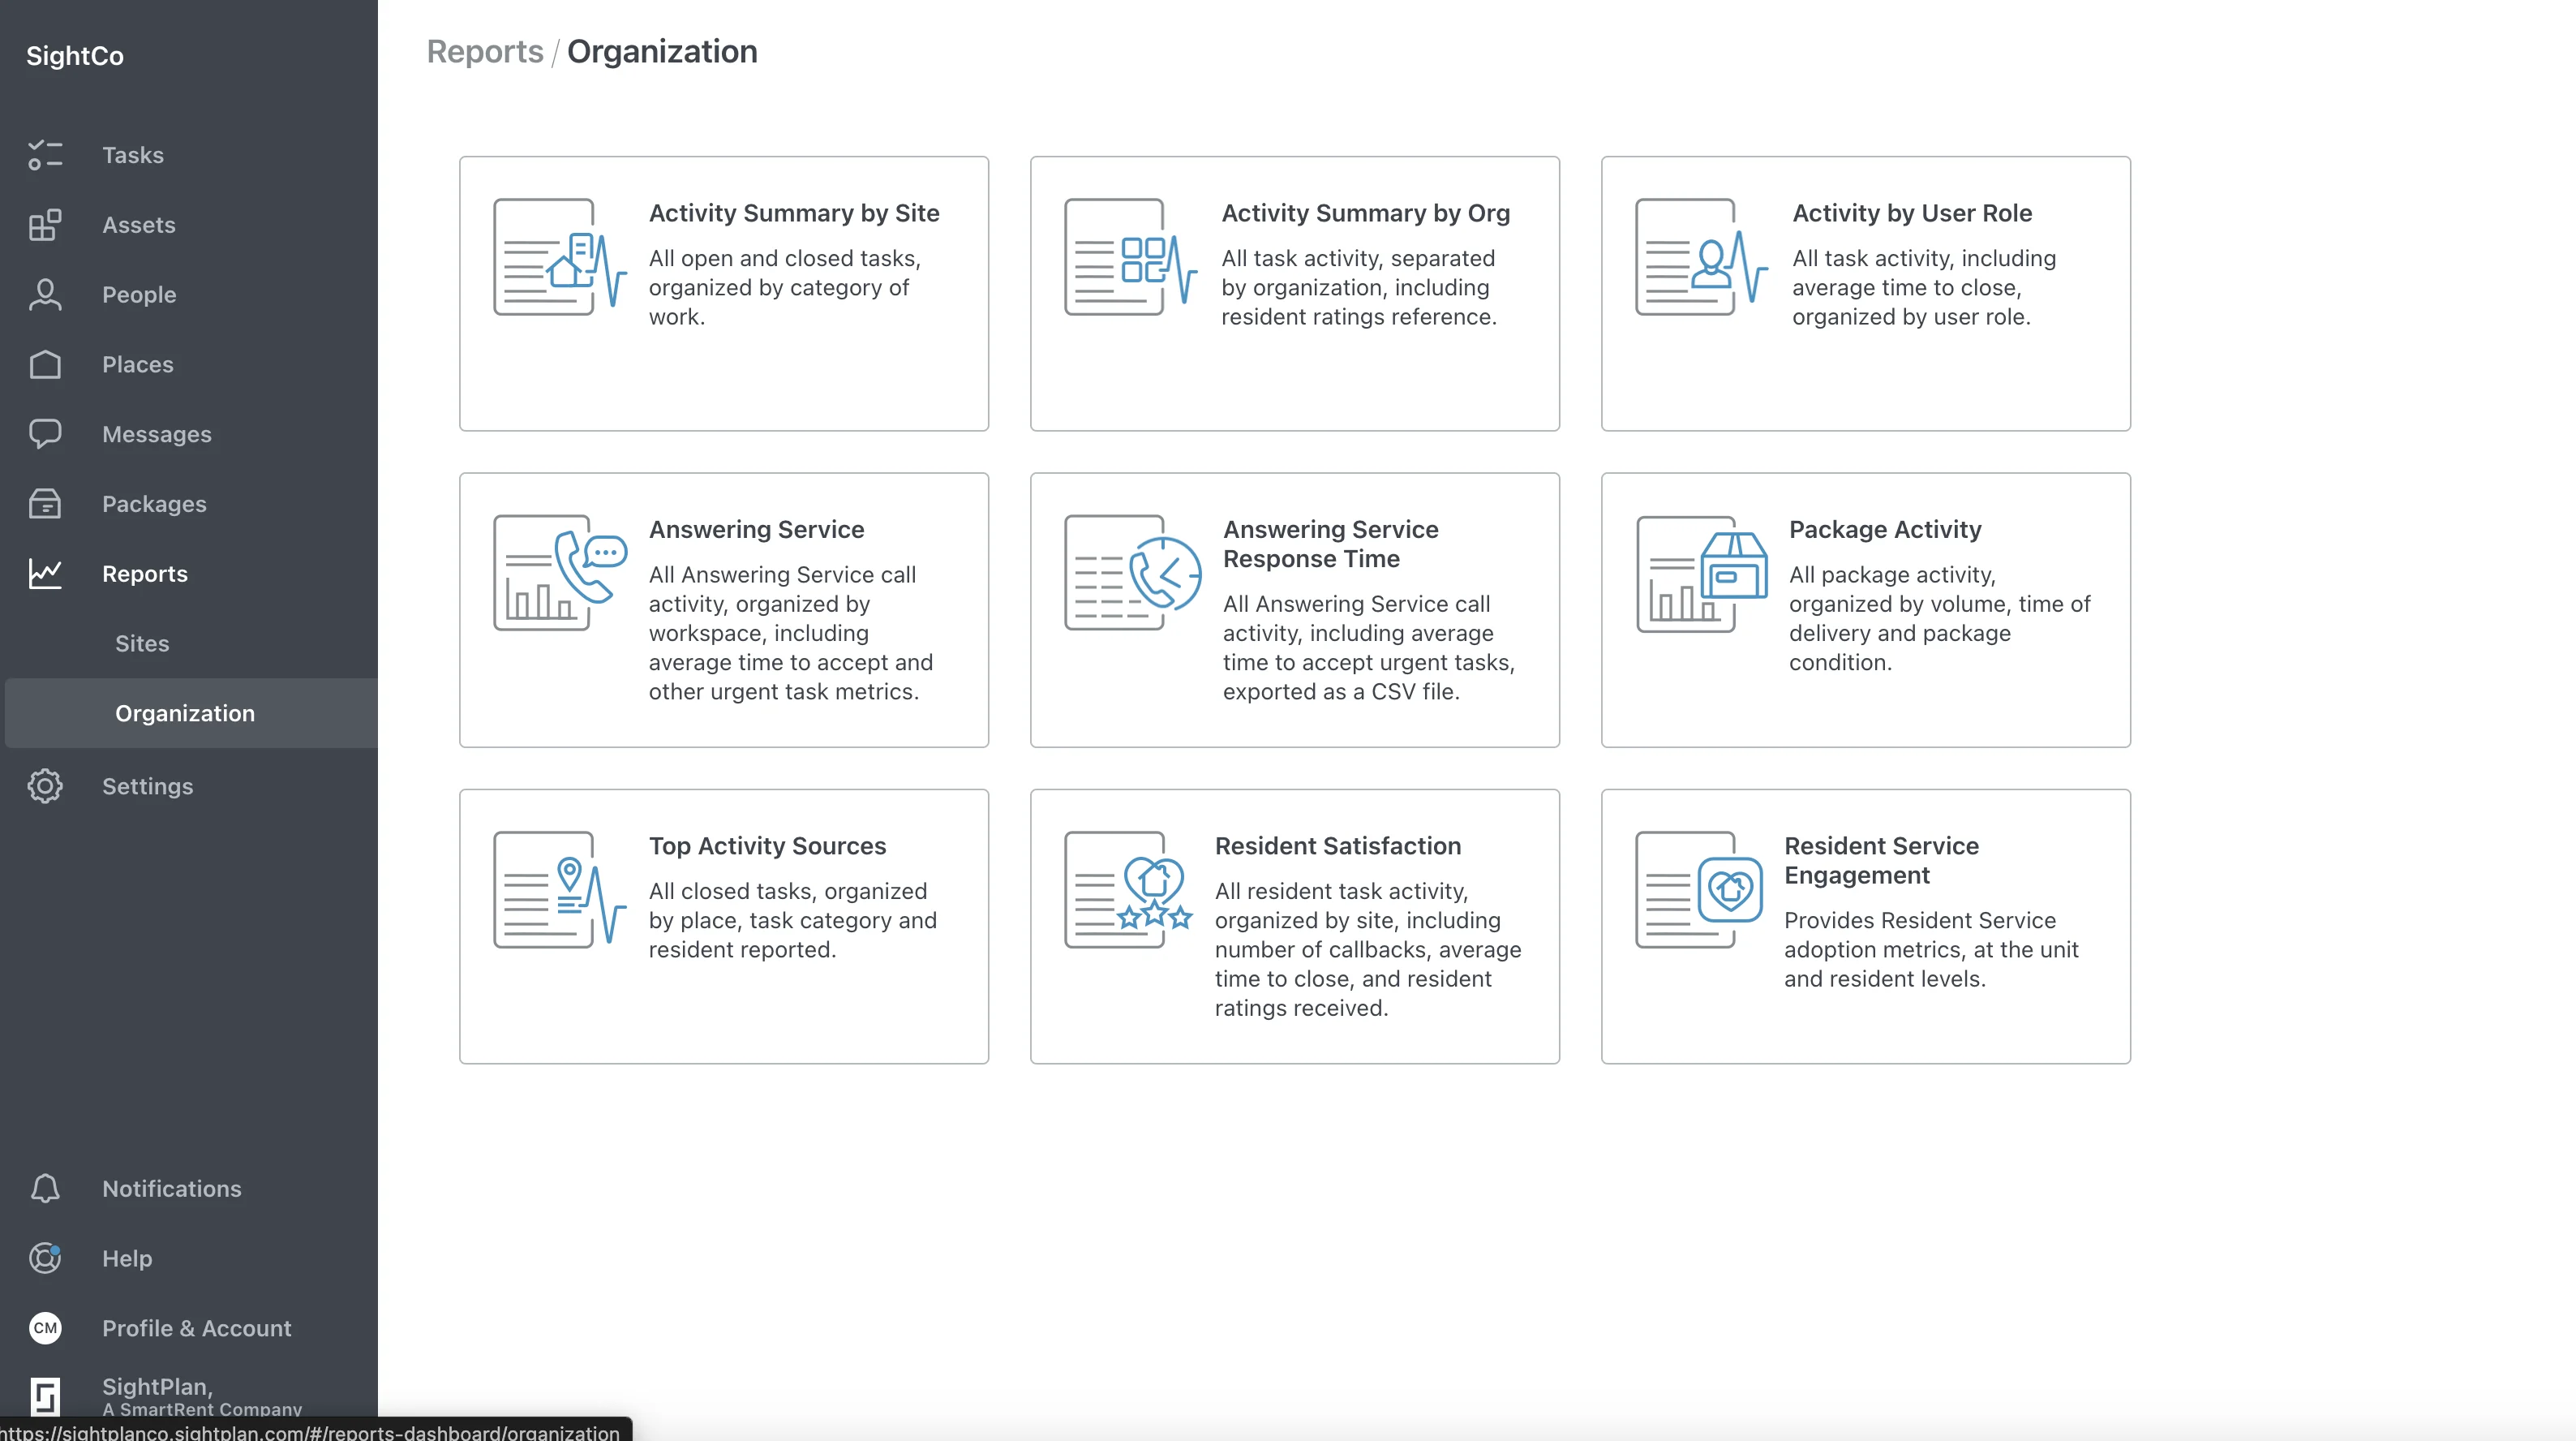Screen dimensions: 2576x1441
Task: Click the Places house icon
Action: 45,364
